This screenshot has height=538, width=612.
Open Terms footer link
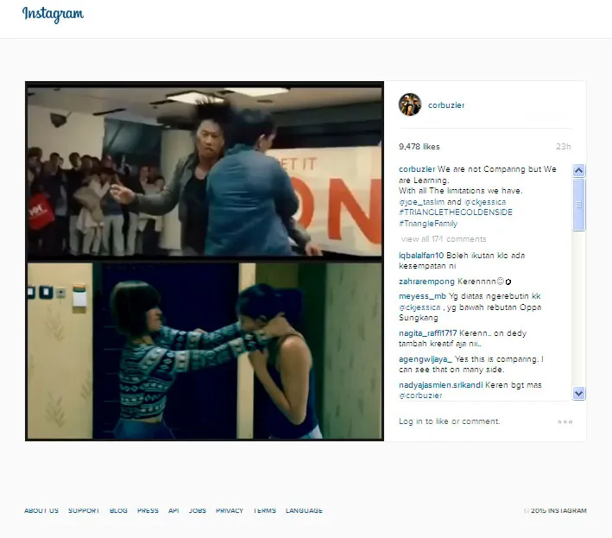[265, 510]
